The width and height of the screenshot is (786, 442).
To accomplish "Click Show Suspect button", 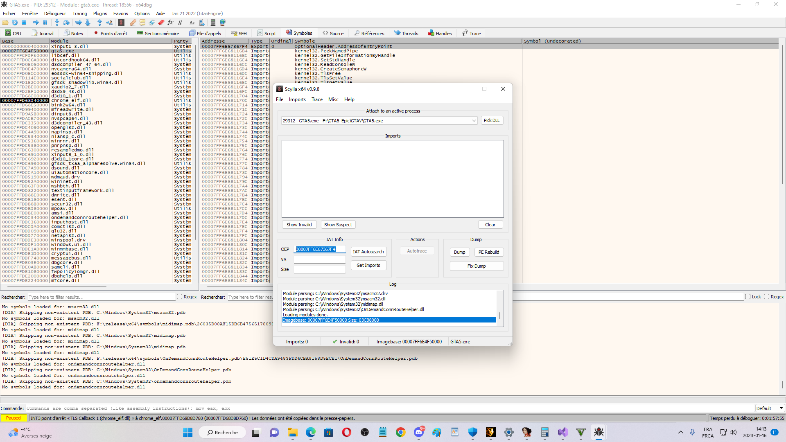I will tap(338, 225).
